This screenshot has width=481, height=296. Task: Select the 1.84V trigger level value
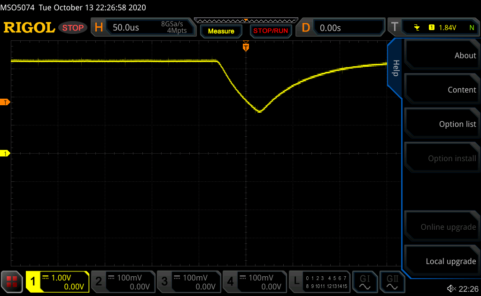click(448, 28)
